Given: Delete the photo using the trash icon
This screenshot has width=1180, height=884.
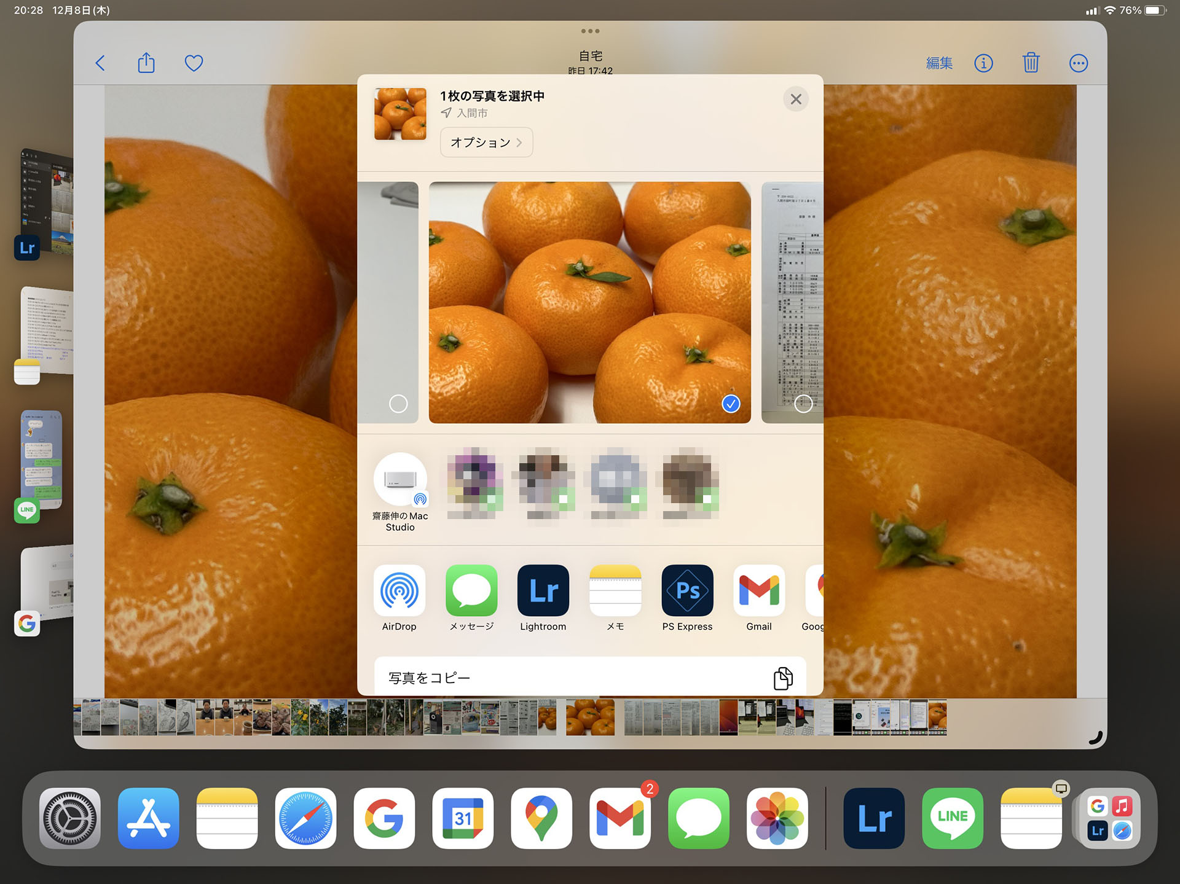Looking at the screenshot, I should click(x=1031, y=63).
